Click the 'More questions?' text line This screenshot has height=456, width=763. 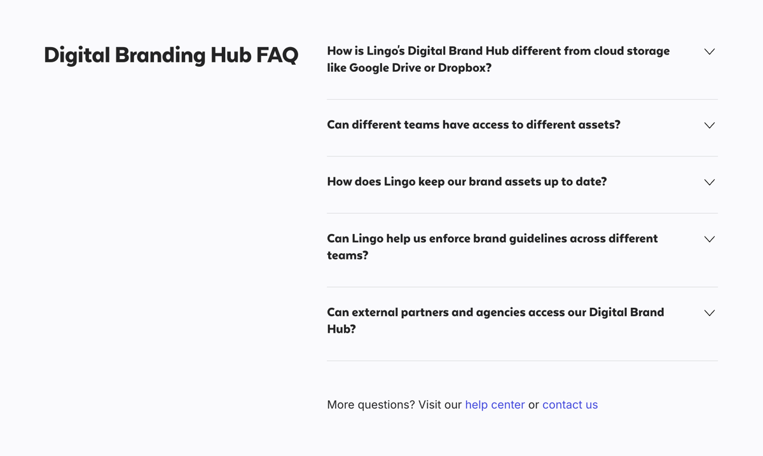371,404
